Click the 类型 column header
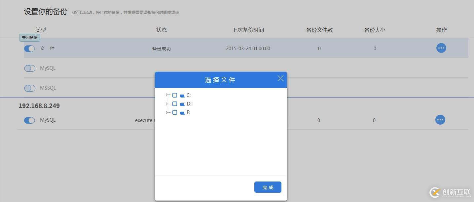The image size is (474, 202). [x=40, y=30]
